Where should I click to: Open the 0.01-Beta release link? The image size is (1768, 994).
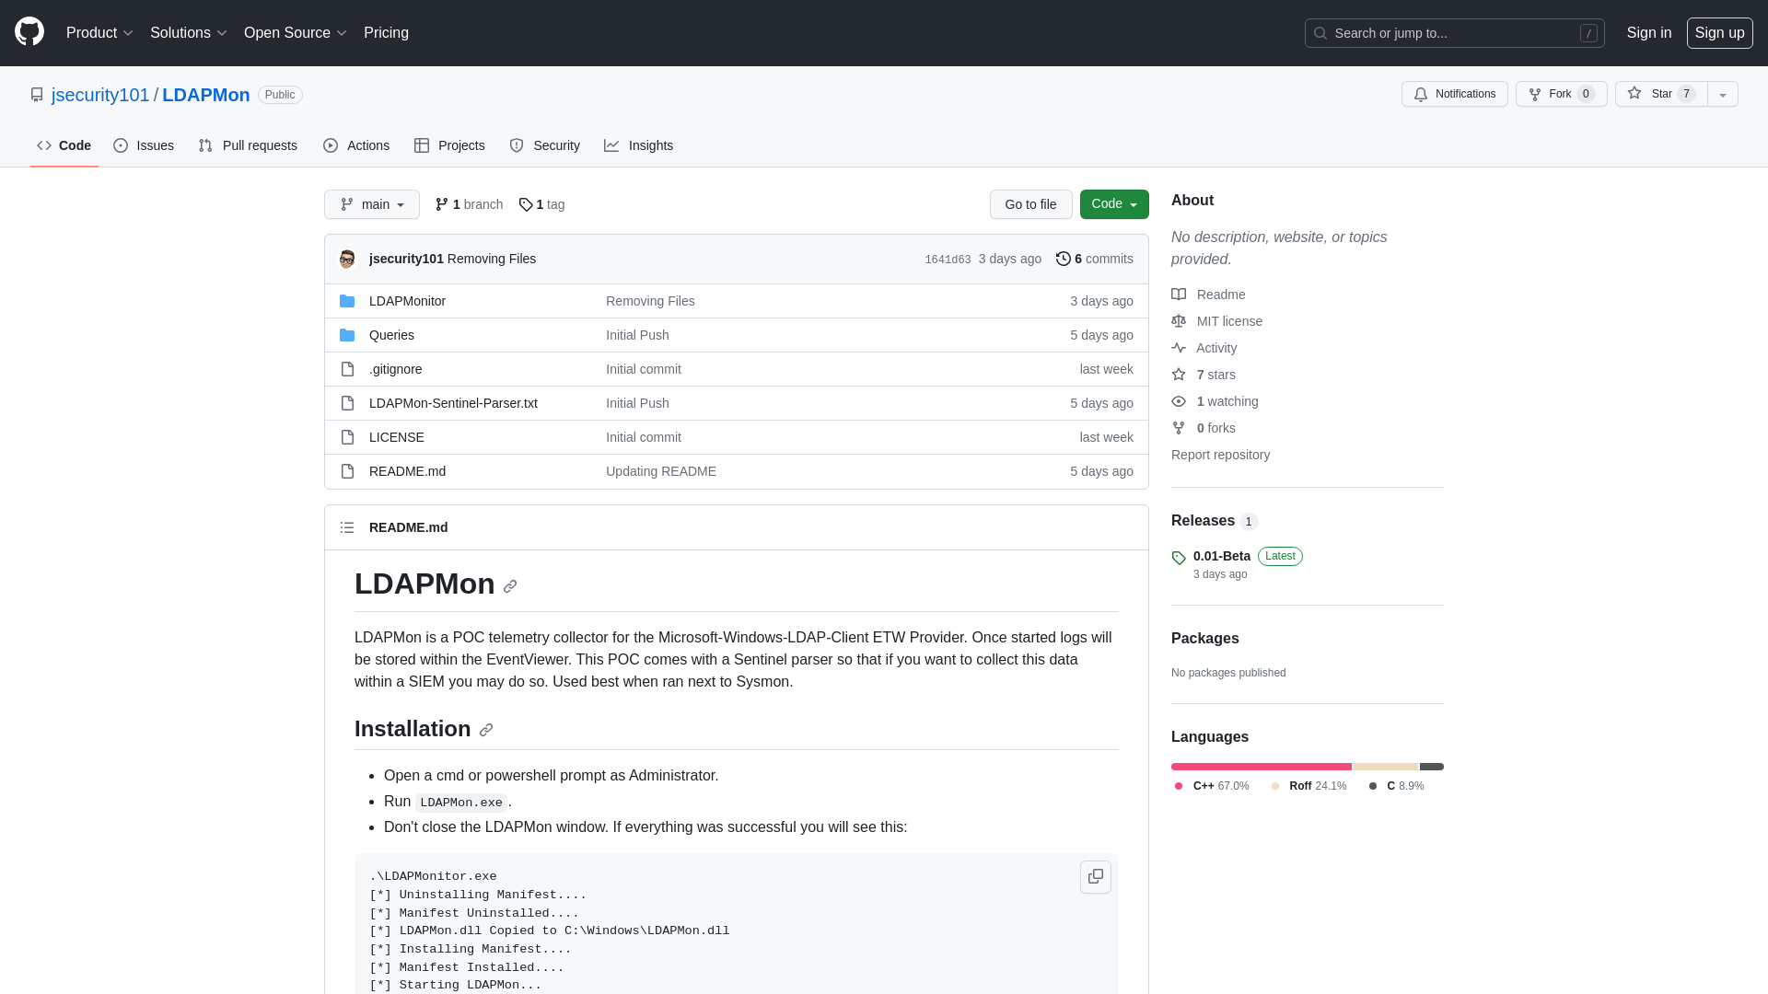pyautogui.click(x=1222, y=556)
